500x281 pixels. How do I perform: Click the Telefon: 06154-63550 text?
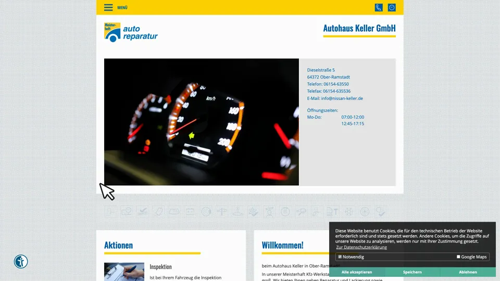coord(328,84)
